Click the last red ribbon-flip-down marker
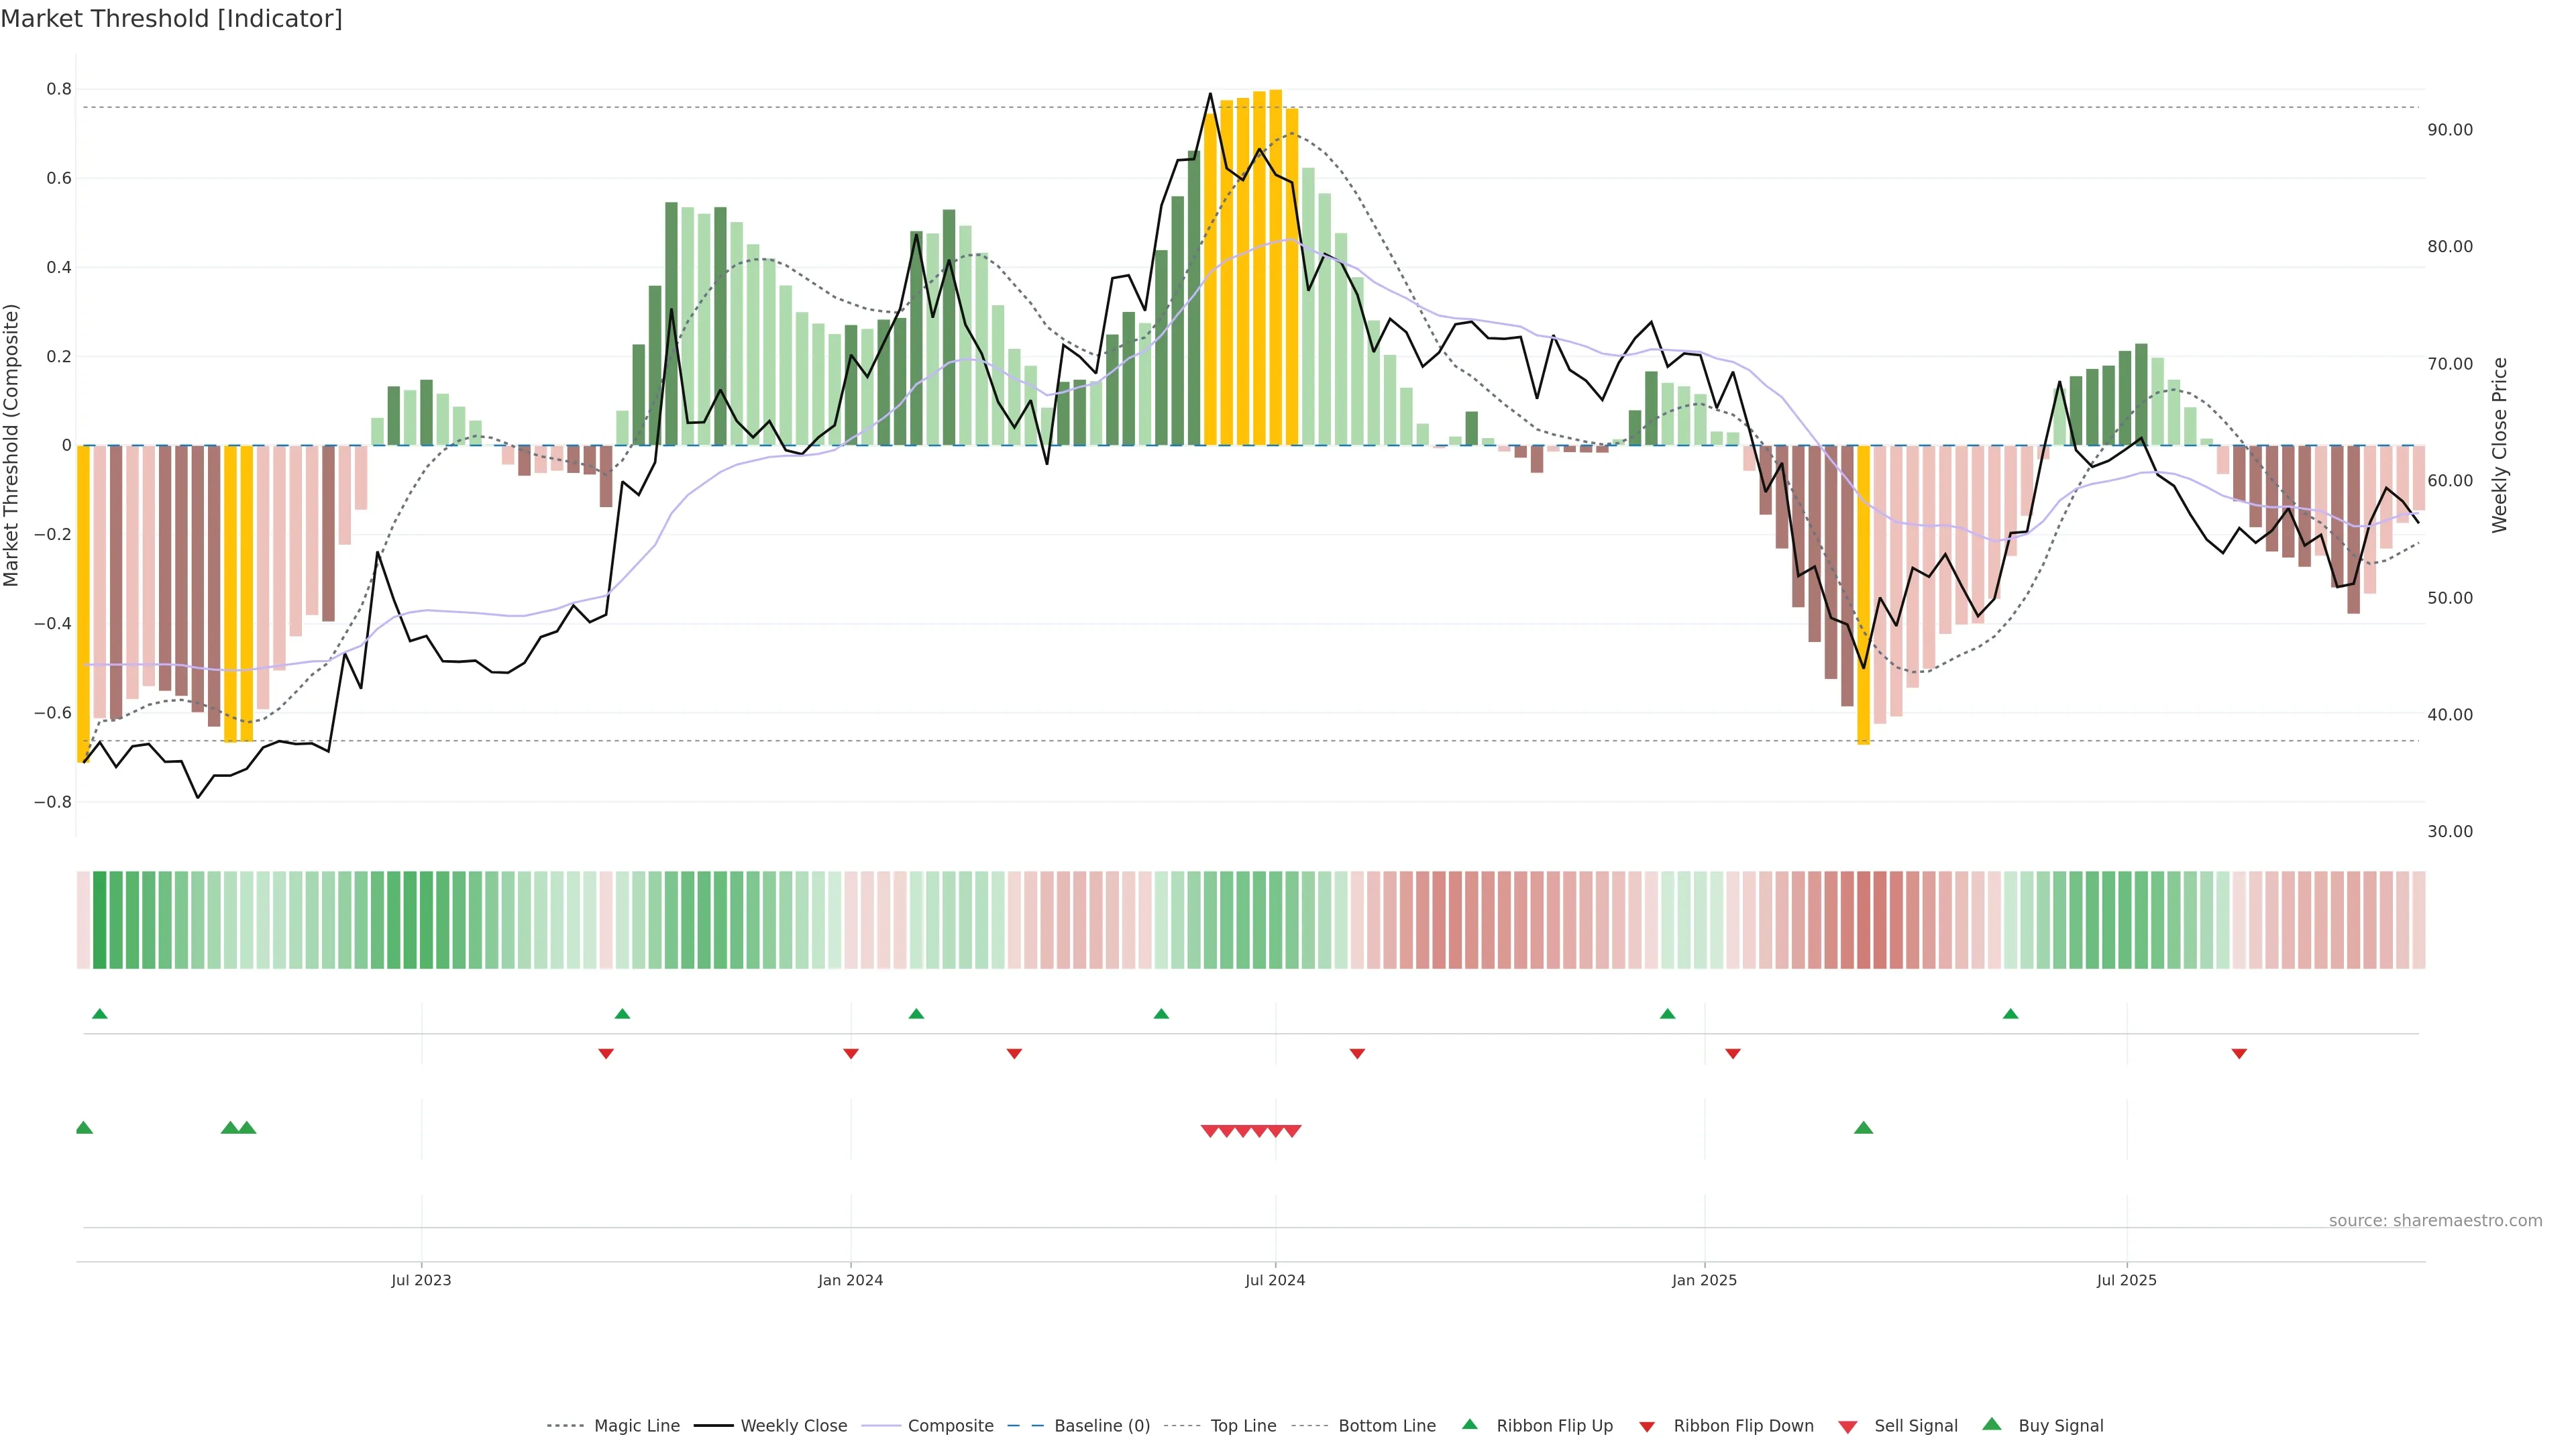2576x1449 pixels. [2239, 1054]
